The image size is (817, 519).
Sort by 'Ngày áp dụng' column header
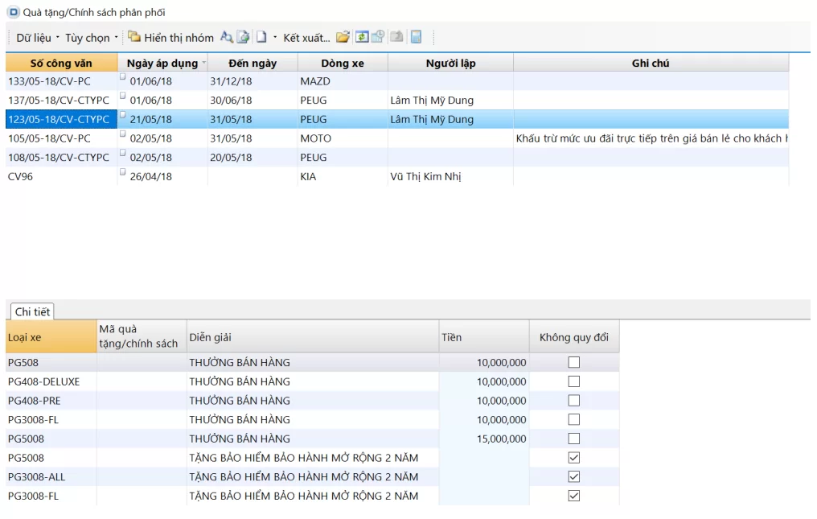coord(162,63)
